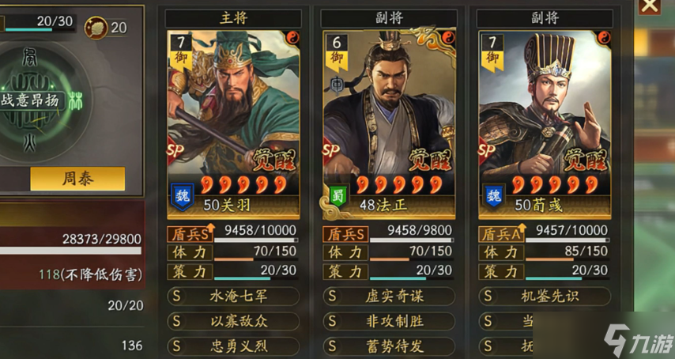Select the 主将 header tab
Image resolution: width=675 pixels, height=359 pixels.
(233, 18)
